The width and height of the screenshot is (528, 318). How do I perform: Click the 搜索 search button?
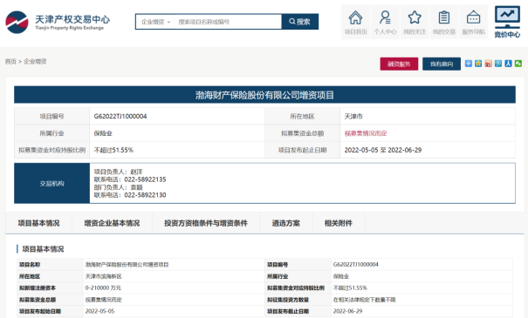299,22
